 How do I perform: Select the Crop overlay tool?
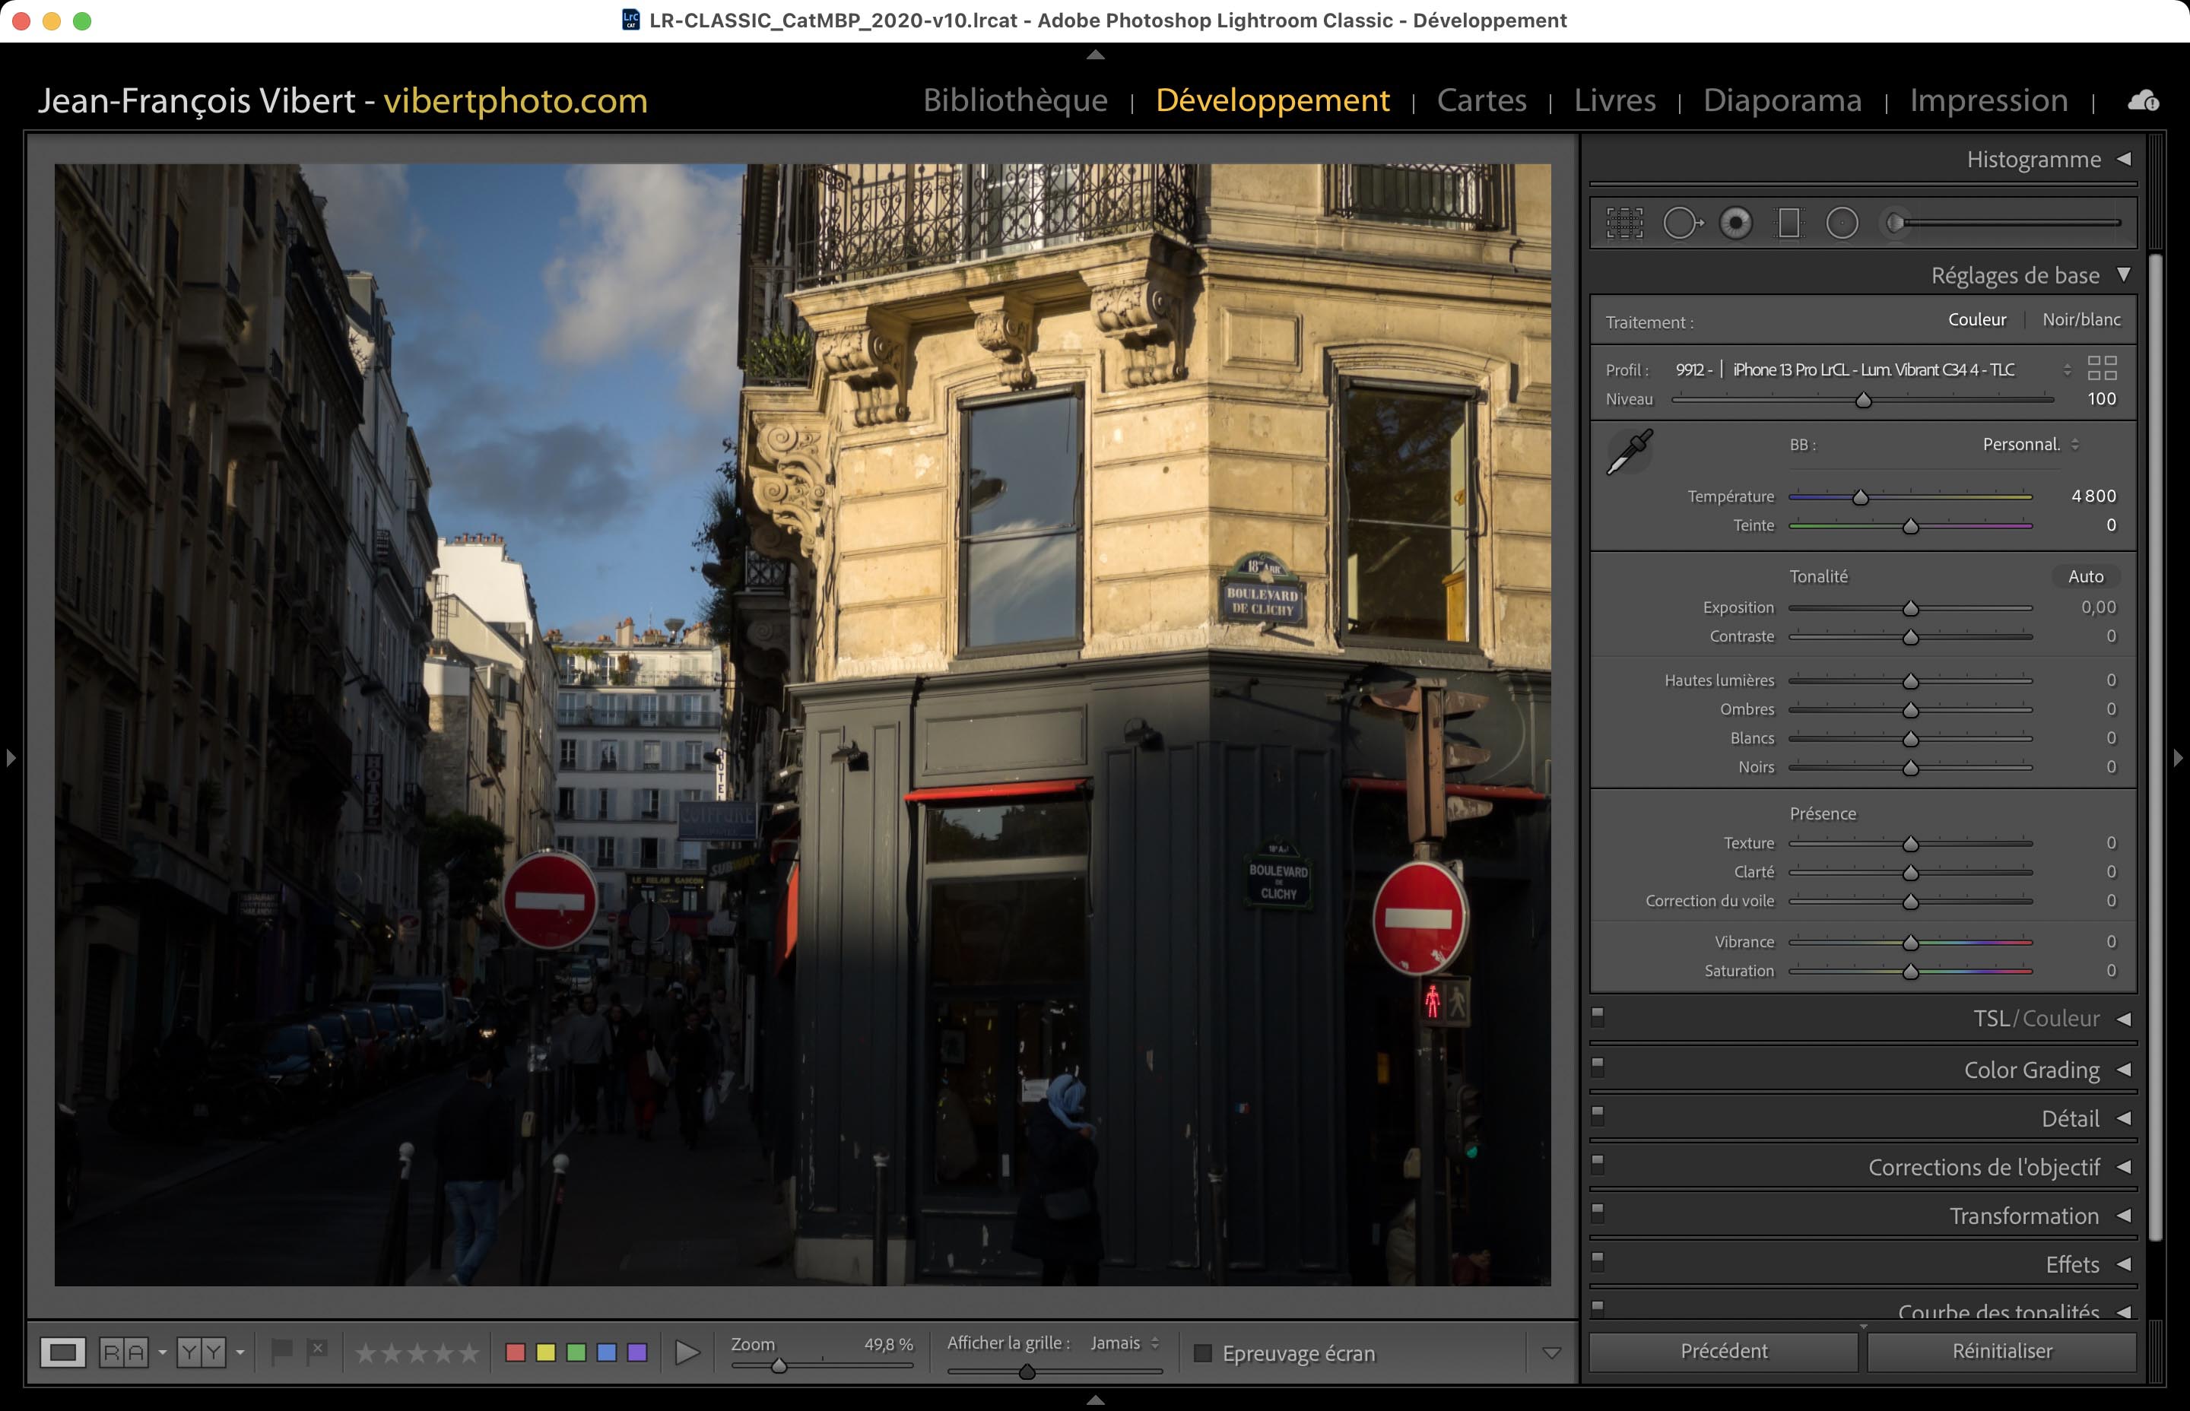[x=1623, y=223]
